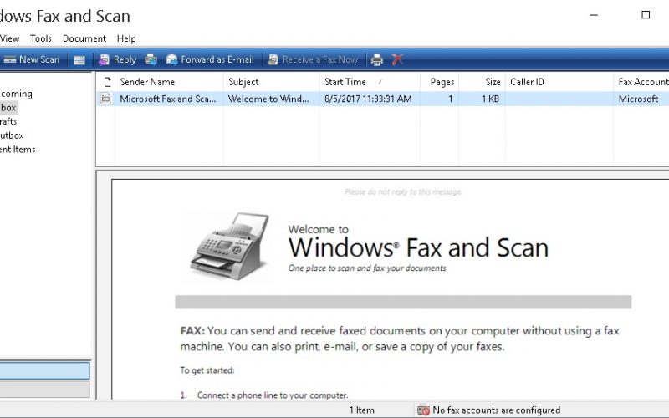This screenshot has height=418, width=669.
Task: Click the Windows Fax and Scan heading
Action: (419, 248)
